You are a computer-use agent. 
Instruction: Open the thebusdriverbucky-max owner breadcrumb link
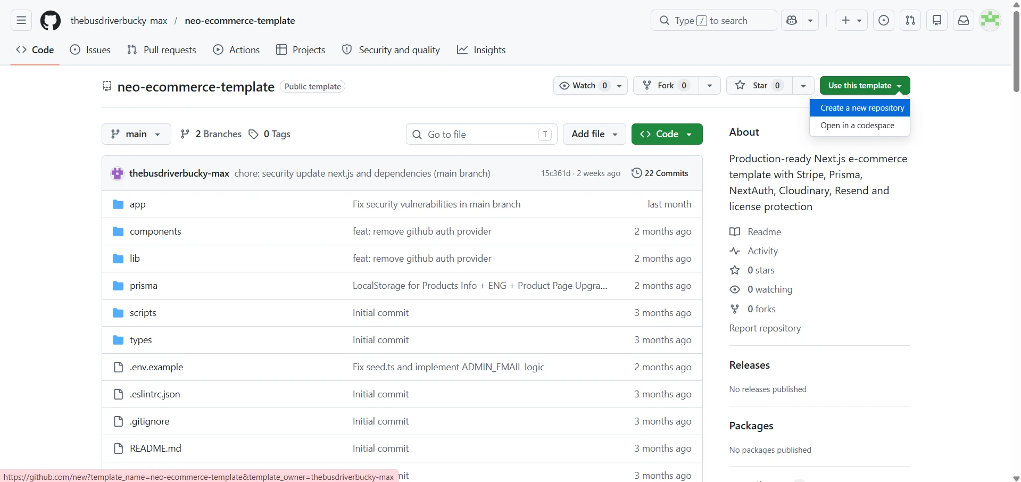pos(119,21)
